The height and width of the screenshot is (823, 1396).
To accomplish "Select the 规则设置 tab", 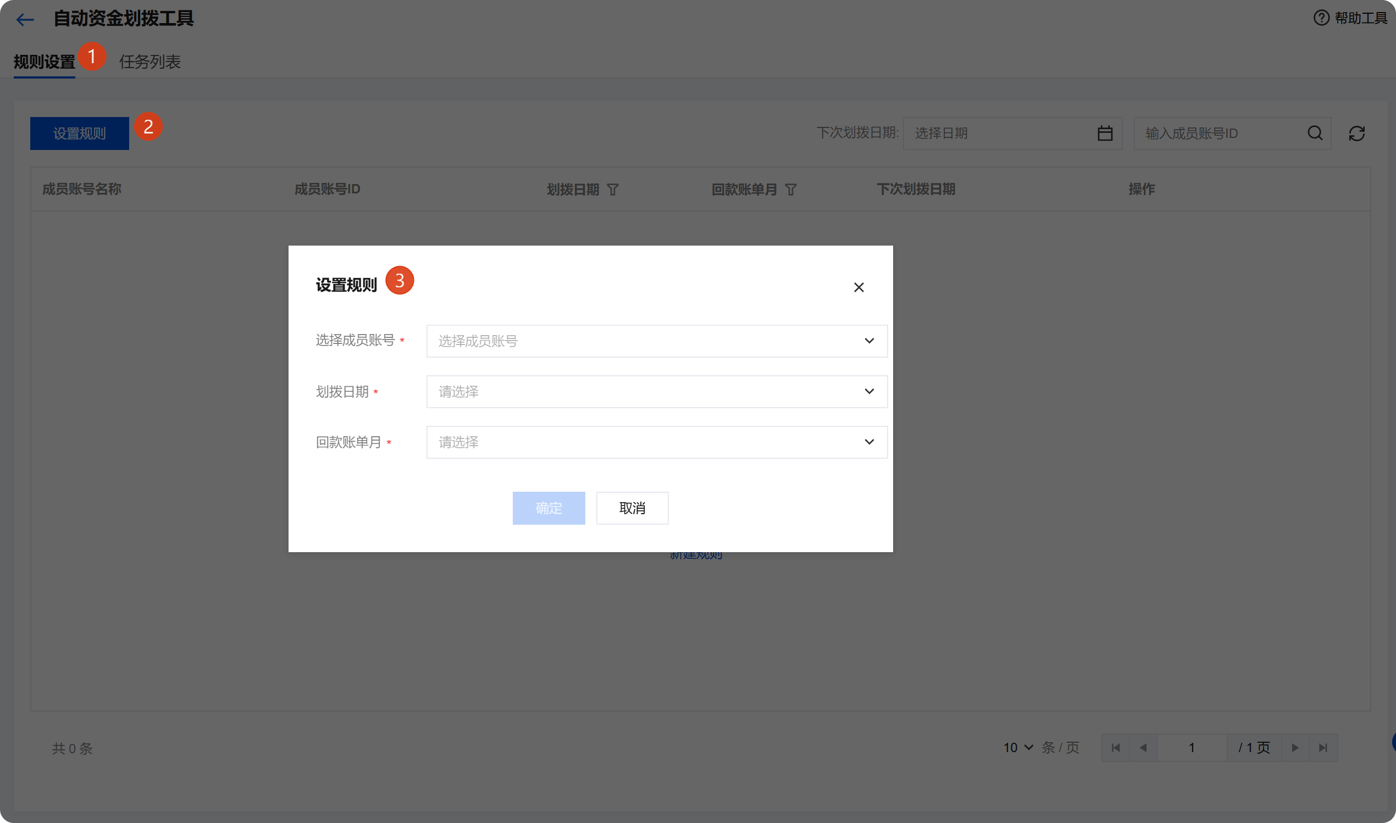I will 45,62.
